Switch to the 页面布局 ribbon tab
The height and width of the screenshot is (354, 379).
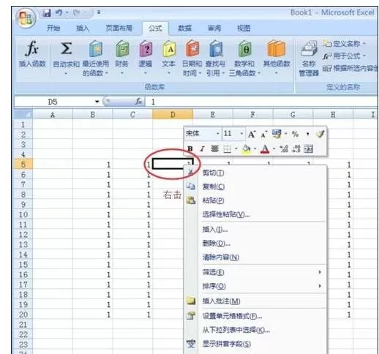click(x=119, y=28)
